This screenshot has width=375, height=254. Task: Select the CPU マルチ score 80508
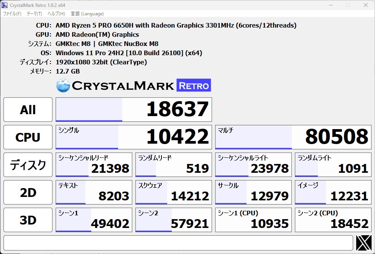[293, 137]
